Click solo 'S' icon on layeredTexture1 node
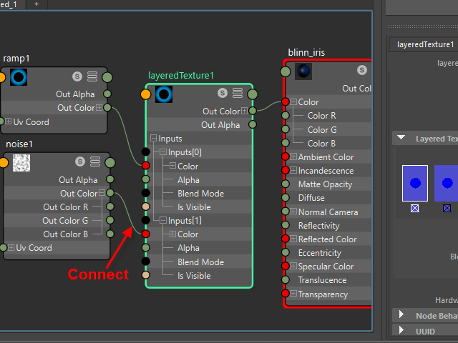Image resolution: width=458 pixels, height=343 pixels. tap(223, 93)
